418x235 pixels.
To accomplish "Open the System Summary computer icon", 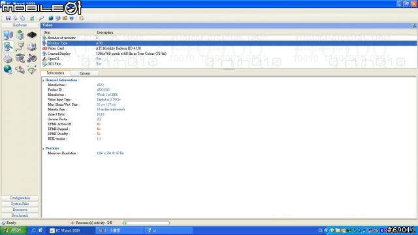I will pyautogui.click(x=8, y=35).
